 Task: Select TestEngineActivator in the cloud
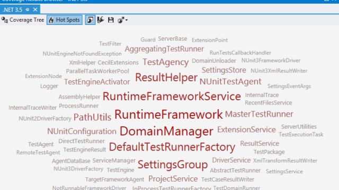point(97,82)
